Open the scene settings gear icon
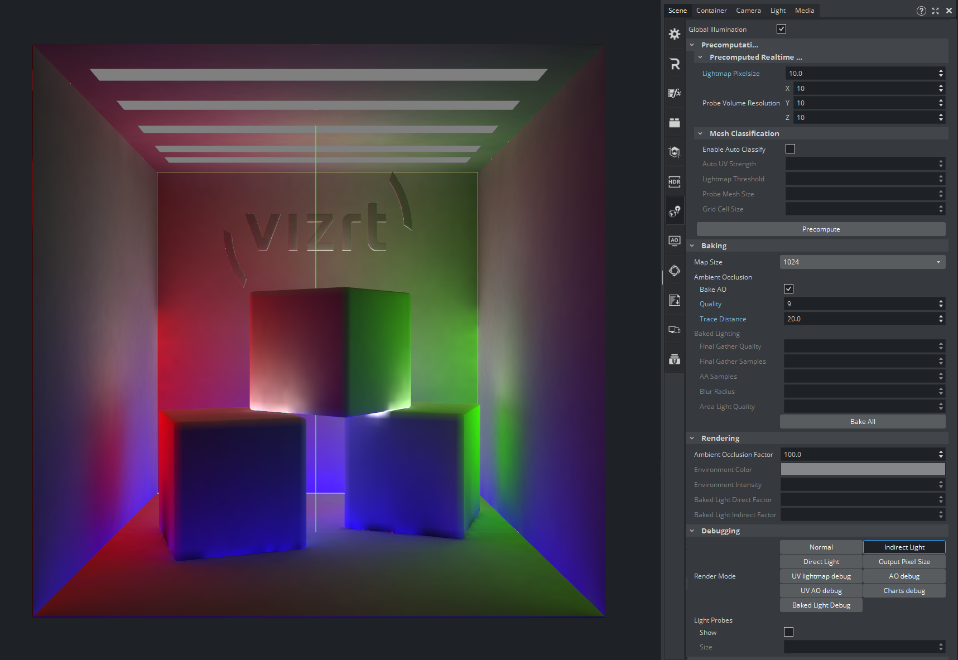Image resolution: width=958 pixels, height=660 pixels. click(x=674, y=34)
